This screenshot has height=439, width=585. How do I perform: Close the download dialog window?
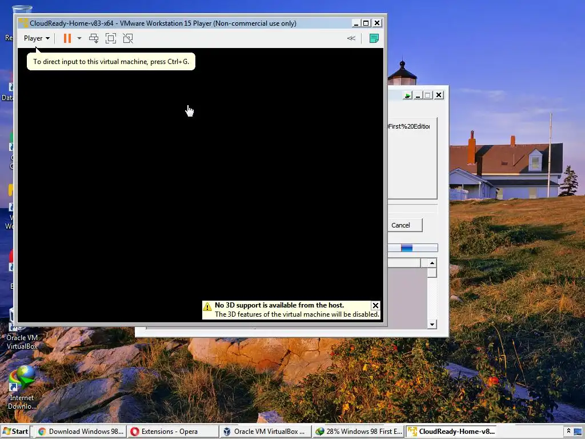pyautogui.click(x=439, y=95)
